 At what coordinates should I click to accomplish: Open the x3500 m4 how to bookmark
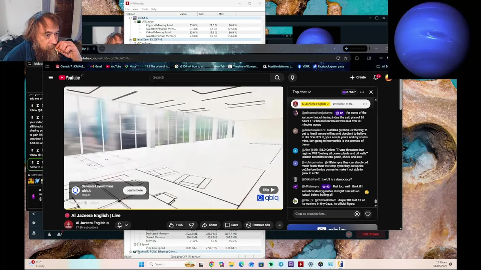click(190, 66)
